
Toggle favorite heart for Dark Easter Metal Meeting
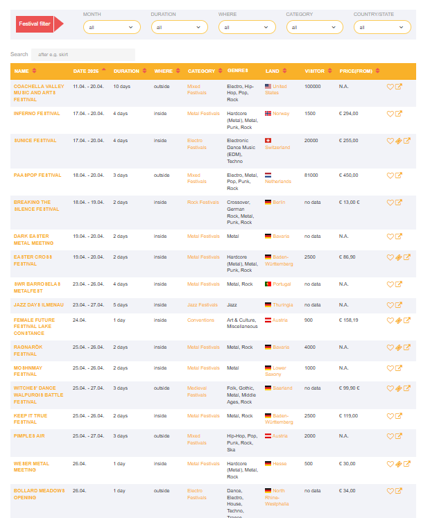pyautogui.click(x=390, y=236)
